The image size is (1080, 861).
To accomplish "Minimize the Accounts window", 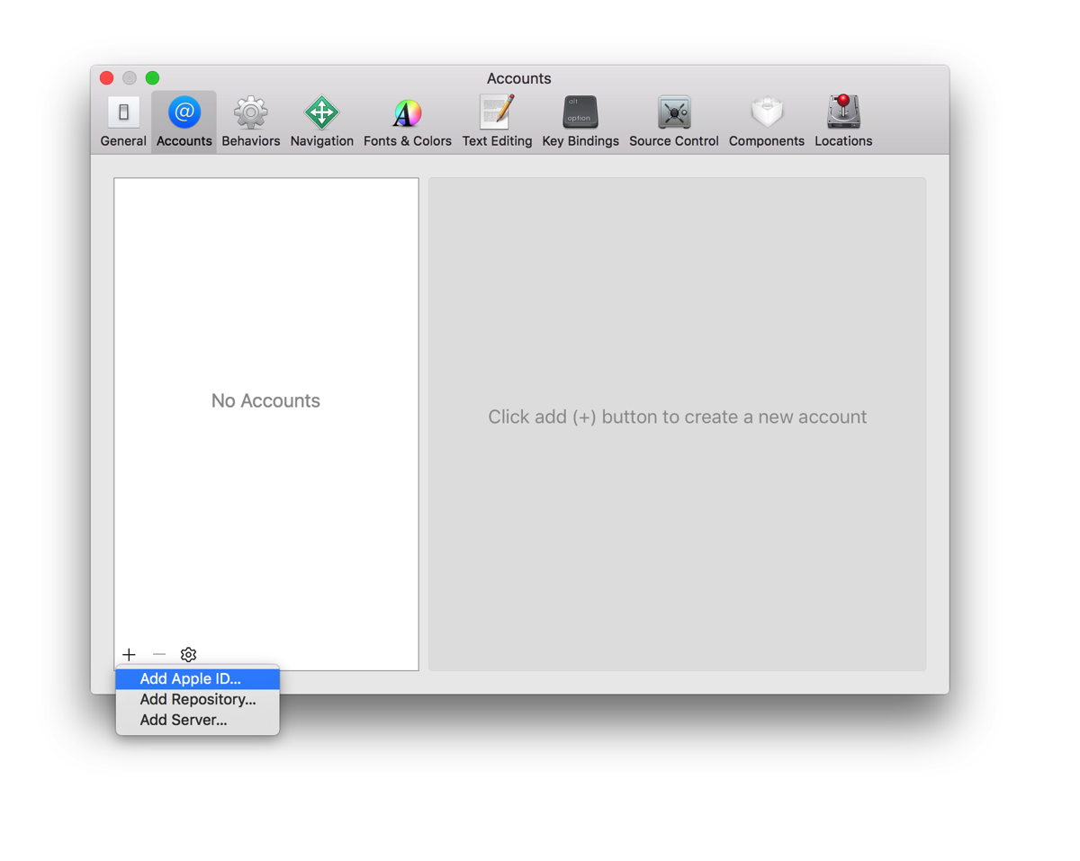I will click(x=130, y=78).
